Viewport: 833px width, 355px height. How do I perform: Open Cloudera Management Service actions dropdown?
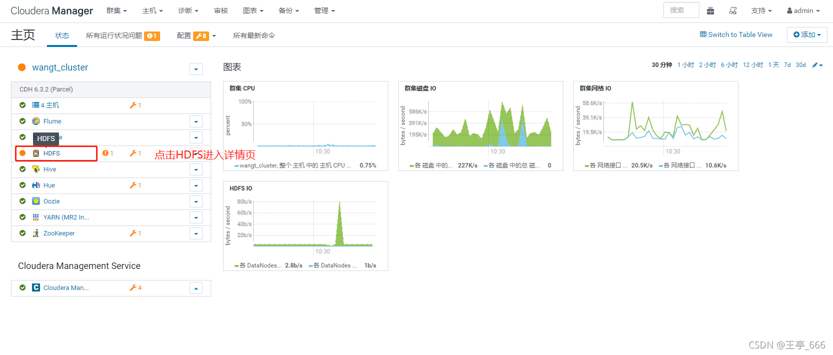(196, 288)
